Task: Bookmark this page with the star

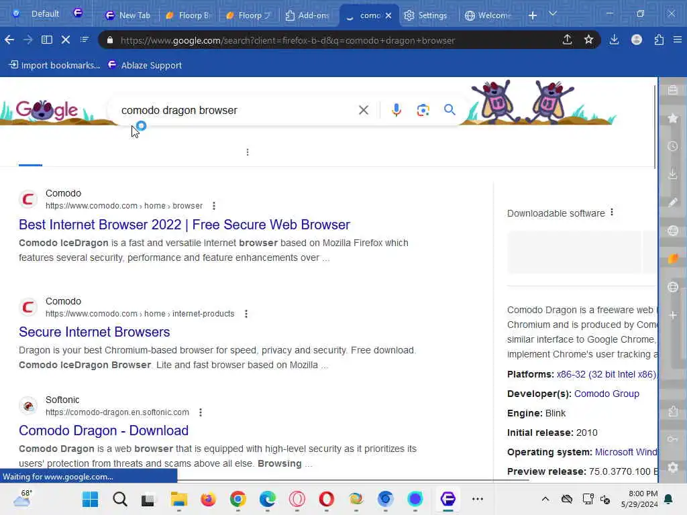Action: pos(588,40)
